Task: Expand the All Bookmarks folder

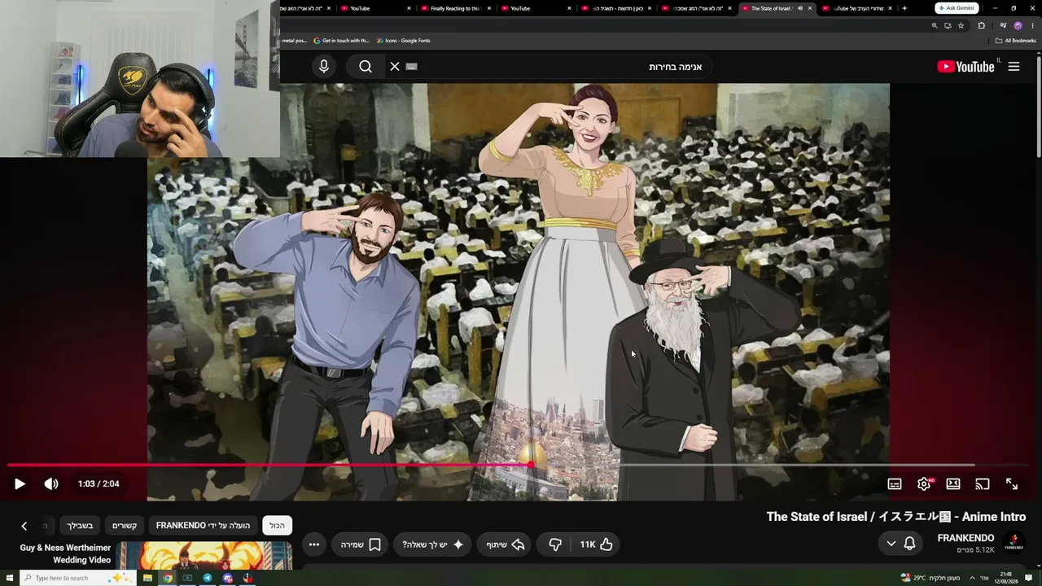Action: (1015, 41)
